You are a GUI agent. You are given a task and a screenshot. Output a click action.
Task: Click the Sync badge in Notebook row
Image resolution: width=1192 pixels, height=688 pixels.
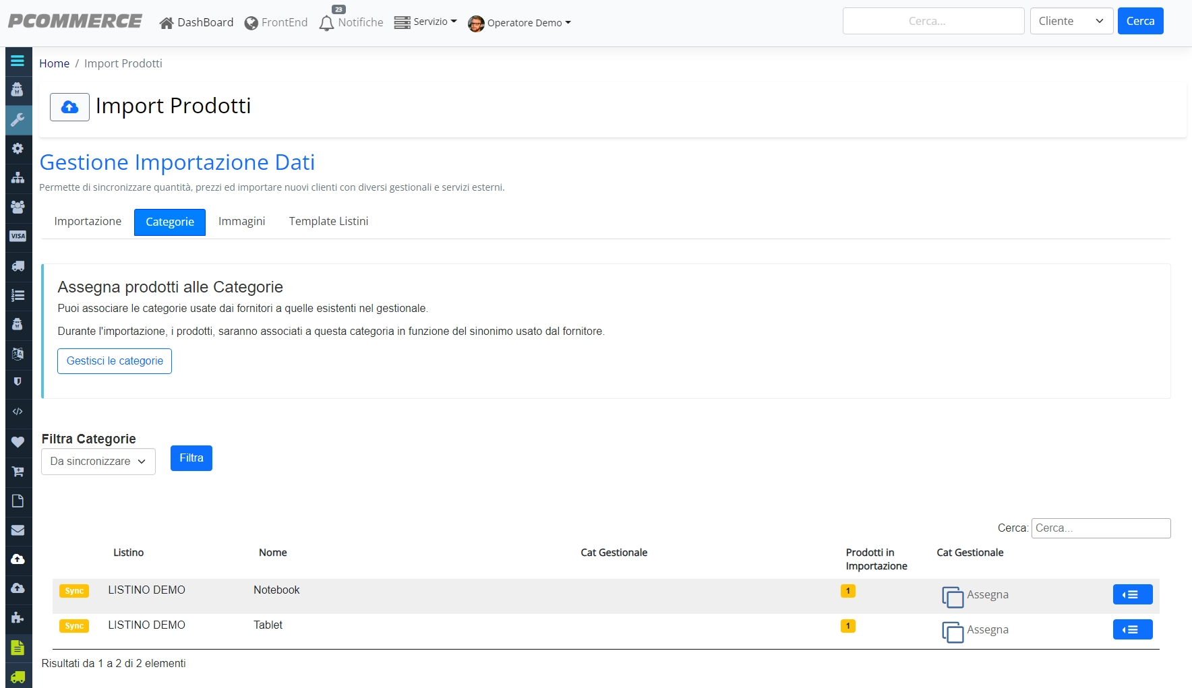(x=74, y=591)
